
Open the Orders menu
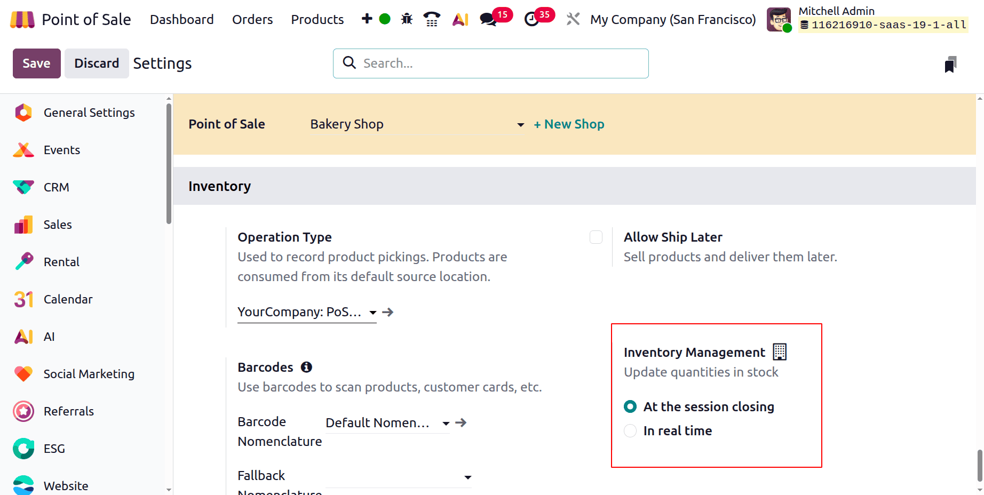click(252, 20)
